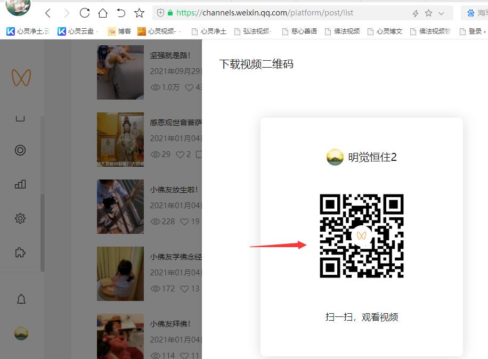Image resolution: width=488 pixels, height=359 pixels.
Task: Open the 心灵云盘 bookmark
Action: point(77,31)
